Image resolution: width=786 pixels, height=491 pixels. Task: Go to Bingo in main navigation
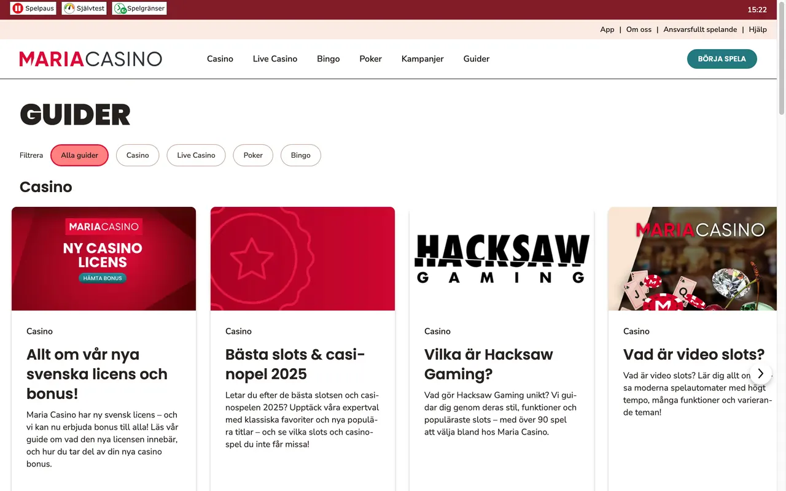click(x=329, y=59)
